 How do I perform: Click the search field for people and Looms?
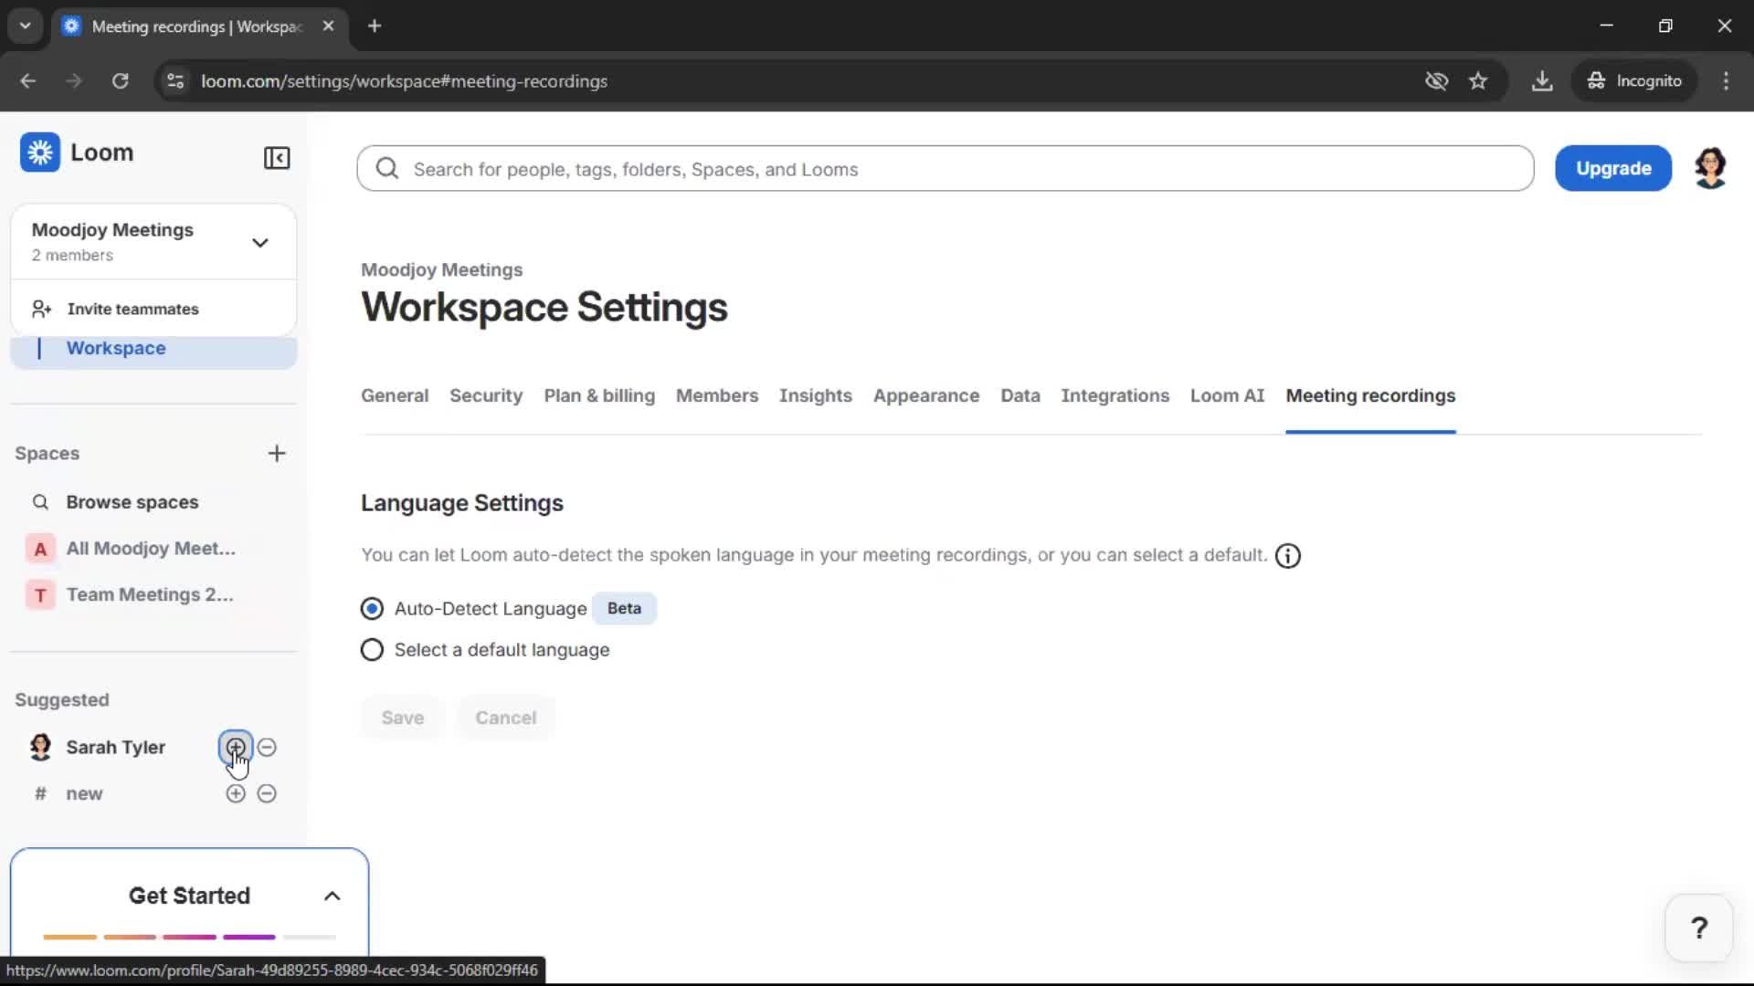822,169
